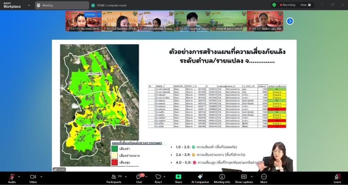Open the Zoom Workplace dropdown menu
This screenshot has height=185, width=348.
point(29,5)
